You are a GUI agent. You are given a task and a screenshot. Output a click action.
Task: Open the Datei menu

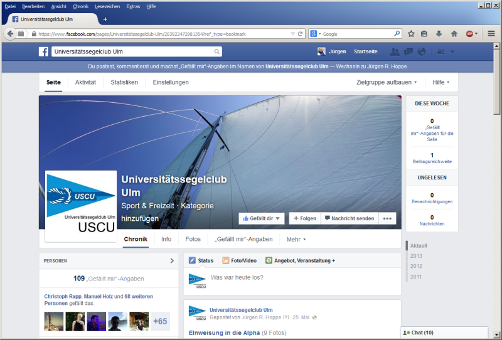point(10,6)
